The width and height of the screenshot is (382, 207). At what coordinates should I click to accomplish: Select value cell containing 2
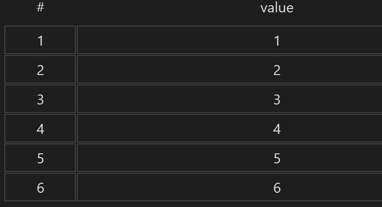click(x=229, y=69)
